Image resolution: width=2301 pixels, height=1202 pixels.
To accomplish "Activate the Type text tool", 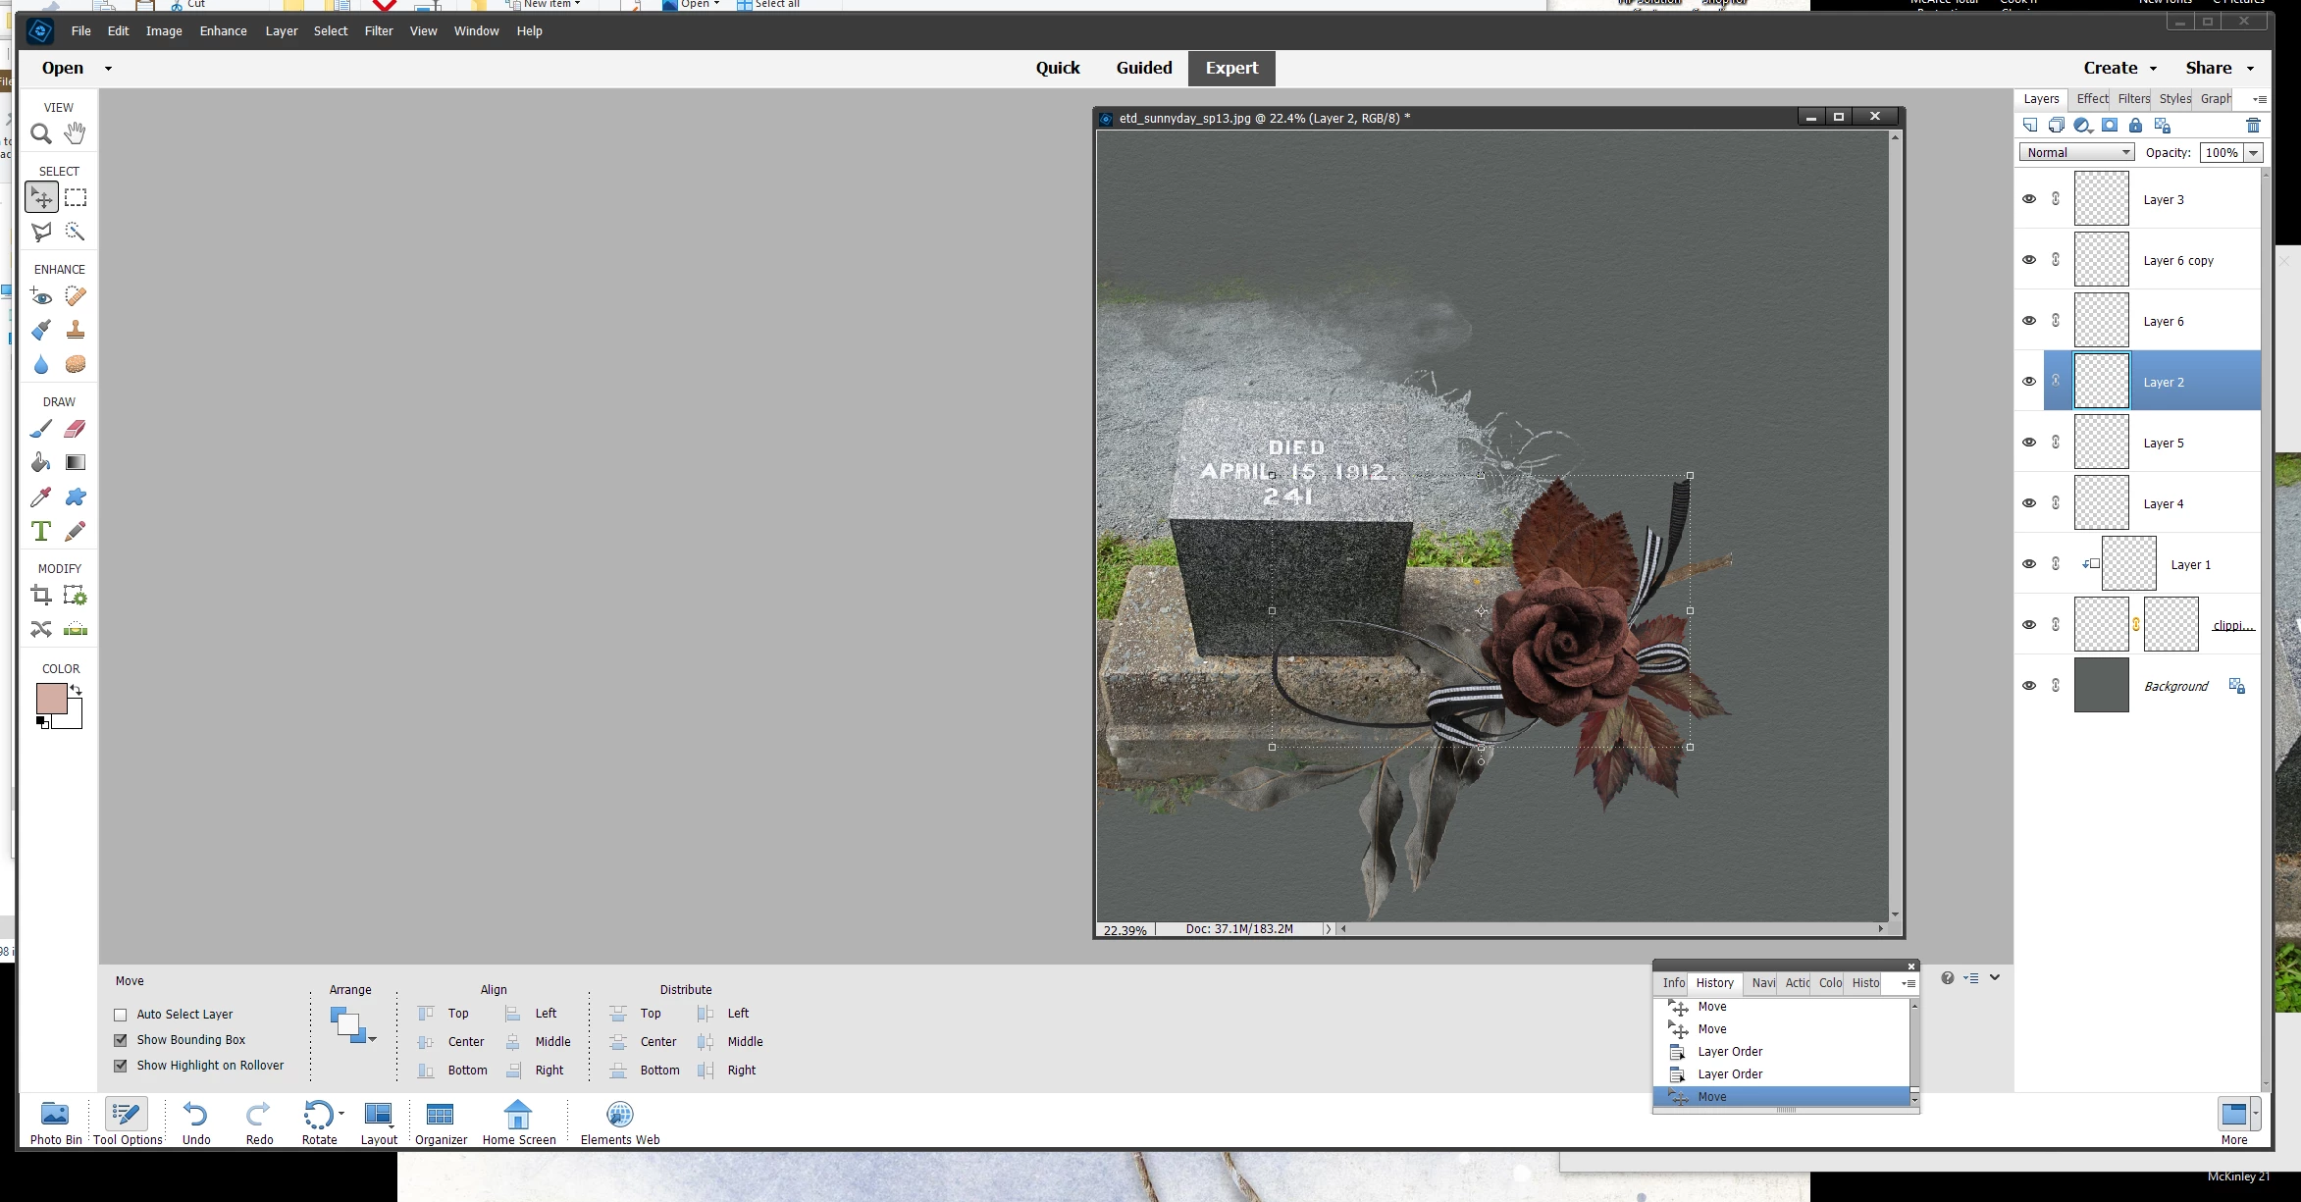I will click(x=40, y=531).
